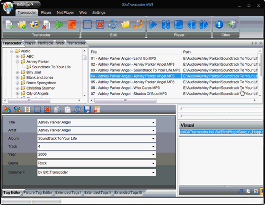The width and height of the screenshot is (265, 205).
Task: Open the Album dropdown arrow
Action: (153, 139)
